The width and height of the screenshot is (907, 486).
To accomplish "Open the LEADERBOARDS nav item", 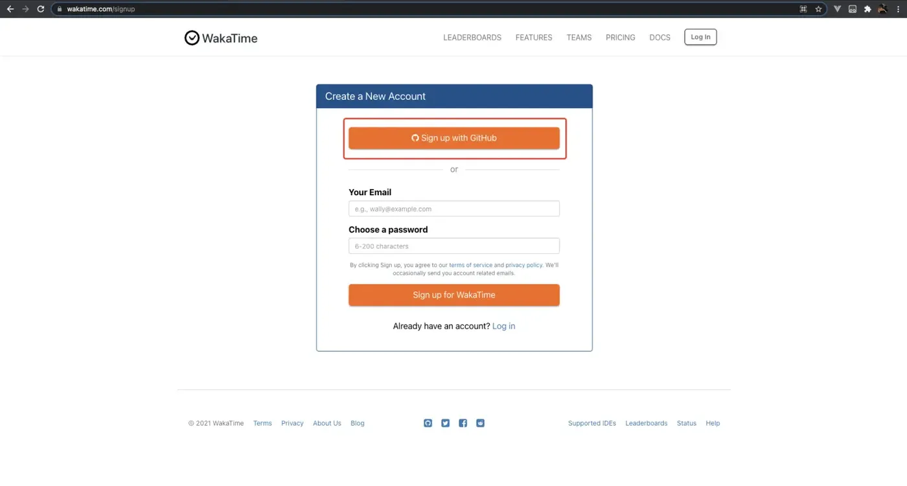I will [472, 38].
